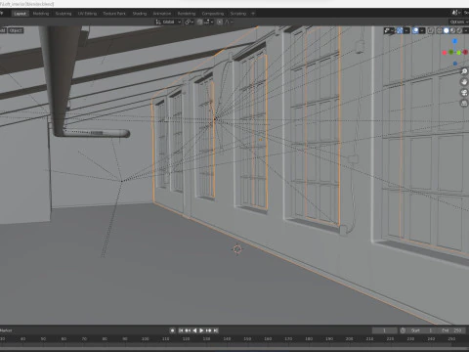Open the shading options dropdown arrow
The width and height of the screenshot is (469, 352).
(x=466, y=30)
